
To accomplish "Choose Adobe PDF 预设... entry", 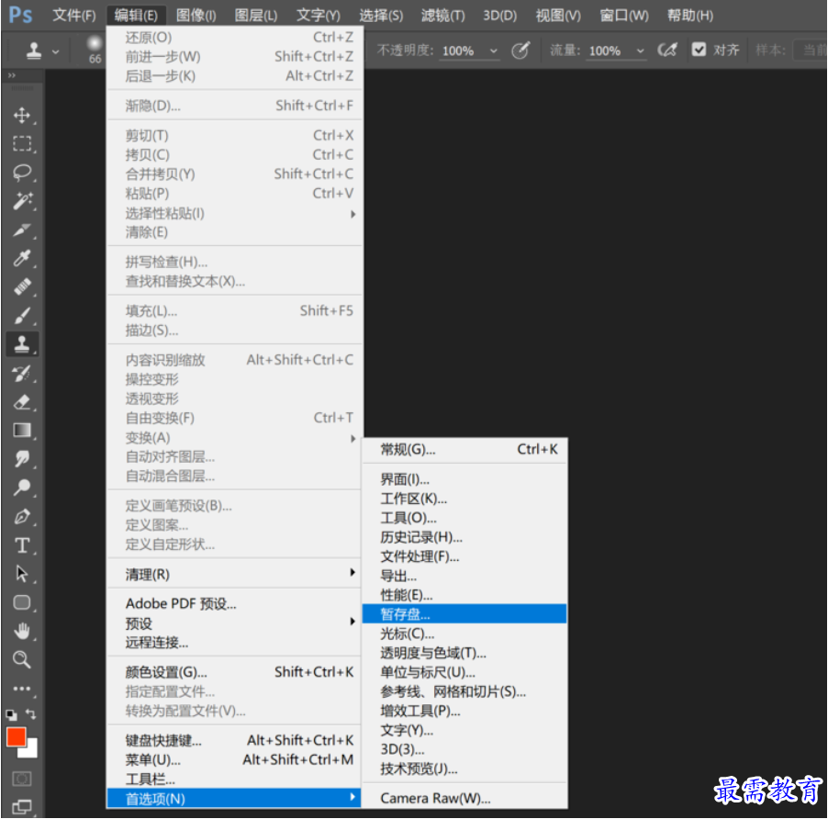I will [235, 603].
